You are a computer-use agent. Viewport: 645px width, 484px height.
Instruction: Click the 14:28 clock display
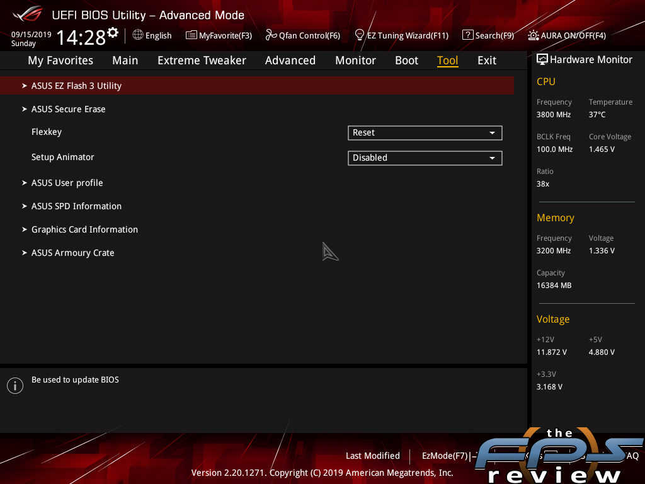pyautogui.click(x=81, y=37)
